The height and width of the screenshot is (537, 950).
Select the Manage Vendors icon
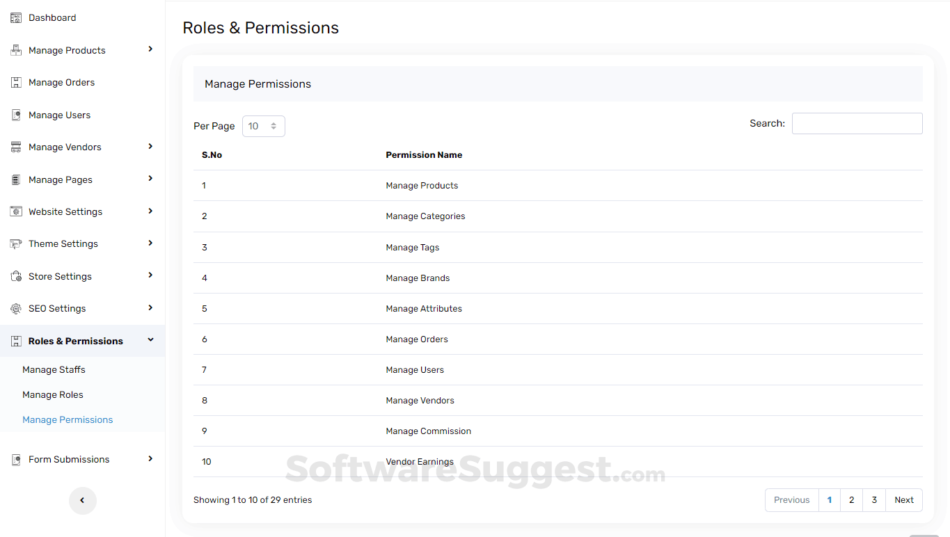tap(15, 147)
